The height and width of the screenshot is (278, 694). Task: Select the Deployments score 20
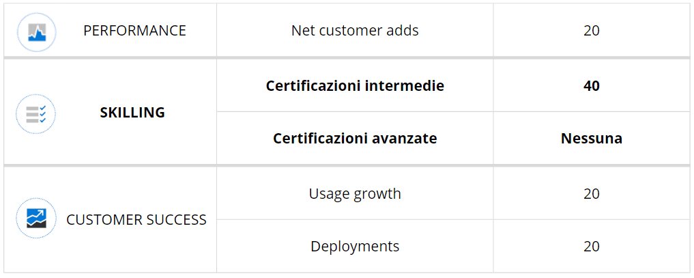592,246
